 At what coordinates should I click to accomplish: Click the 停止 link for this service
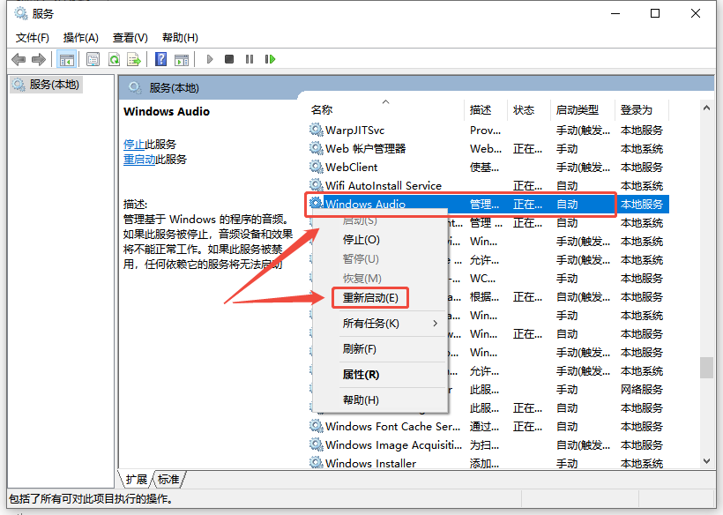pos(134,145)
